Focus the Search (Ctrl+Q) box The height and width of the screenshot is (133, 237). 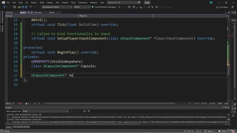tap(124, 3)
